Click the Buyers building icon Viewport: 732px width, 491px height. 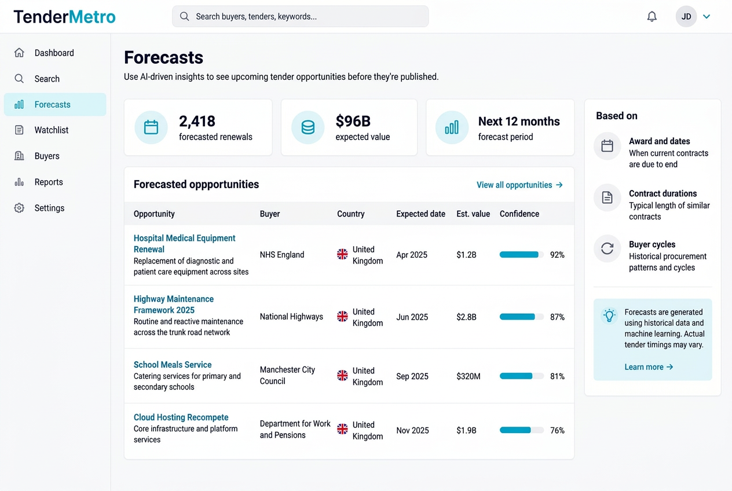(19, 156)
